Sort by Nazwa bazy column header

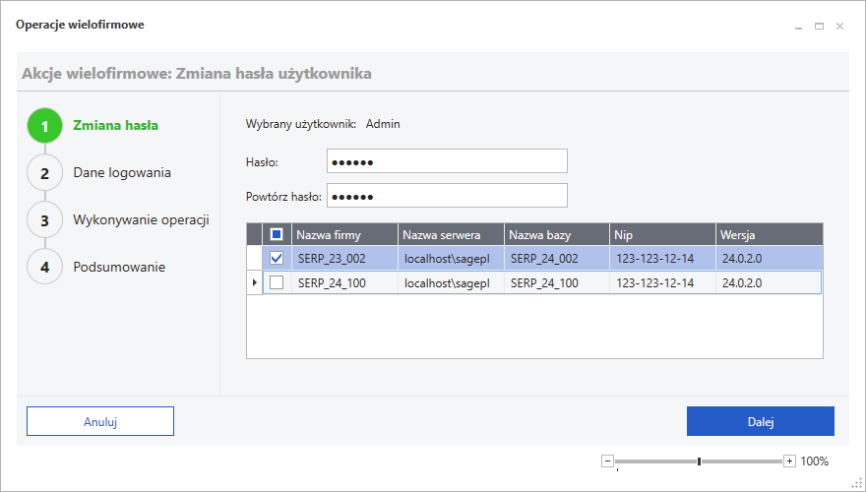[x=557, y=234]
